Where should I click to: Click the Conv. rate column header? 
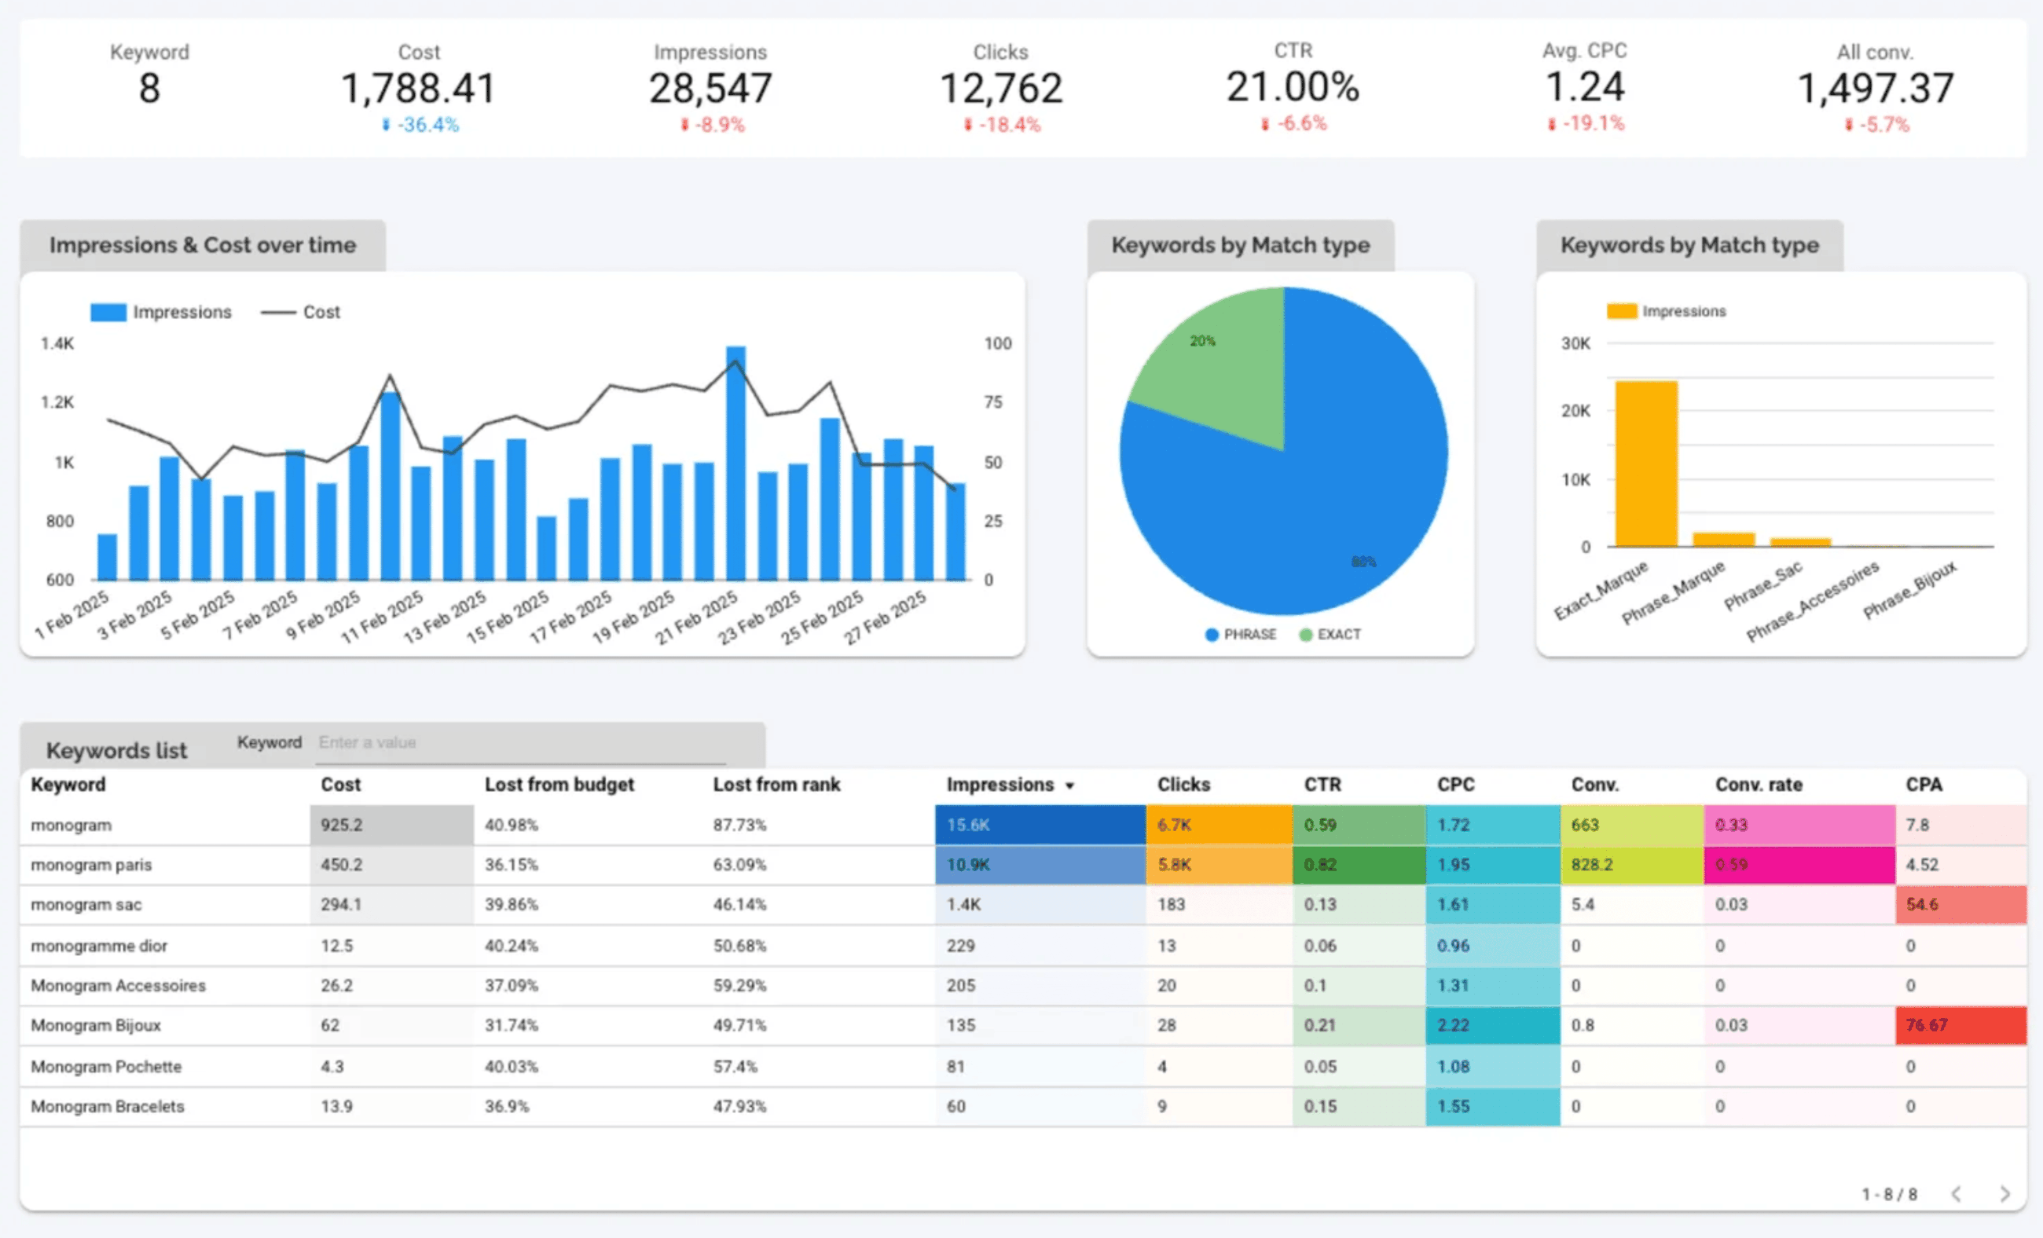point(1758,785)
